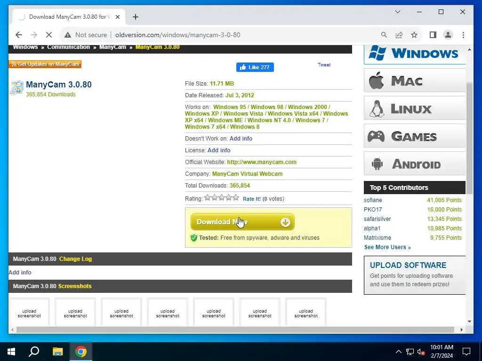482x361 pixels.
Task: Click Add info next to License
Action: point(219,150)
